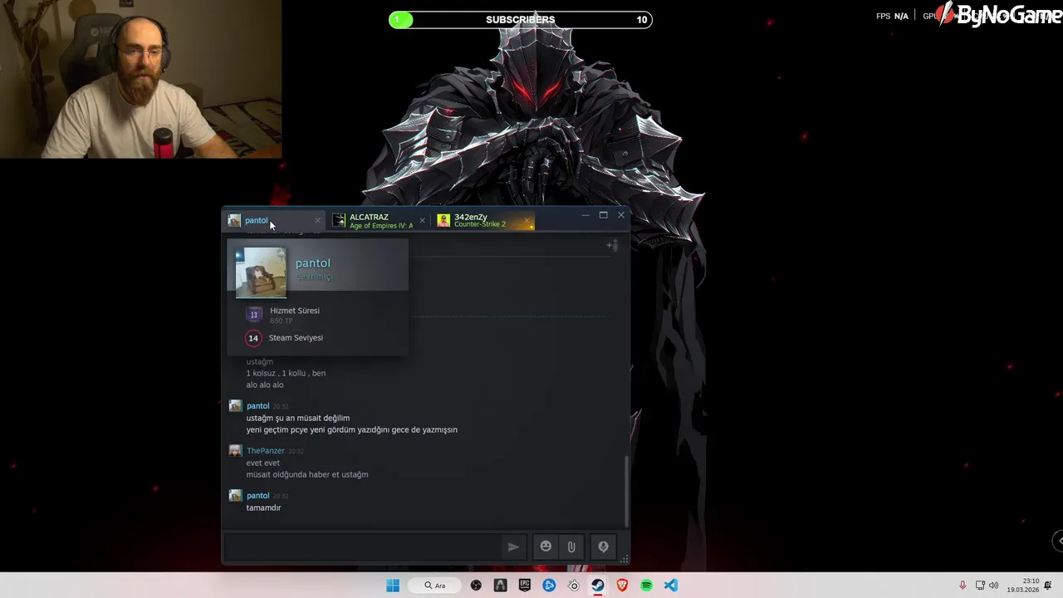
Task: Click the chat message input field
Action: (363, 547)
